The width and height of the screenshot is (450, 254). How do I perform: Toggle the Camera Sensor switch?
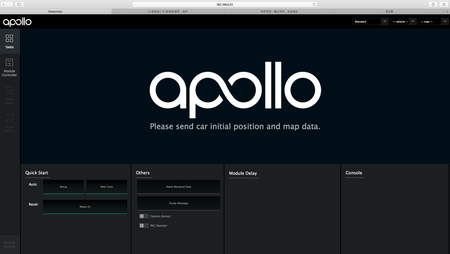click(x=144, y=216)
